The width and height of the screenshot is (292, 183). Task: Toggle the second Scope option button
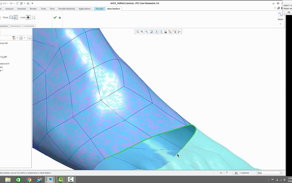tap(15, 18)
